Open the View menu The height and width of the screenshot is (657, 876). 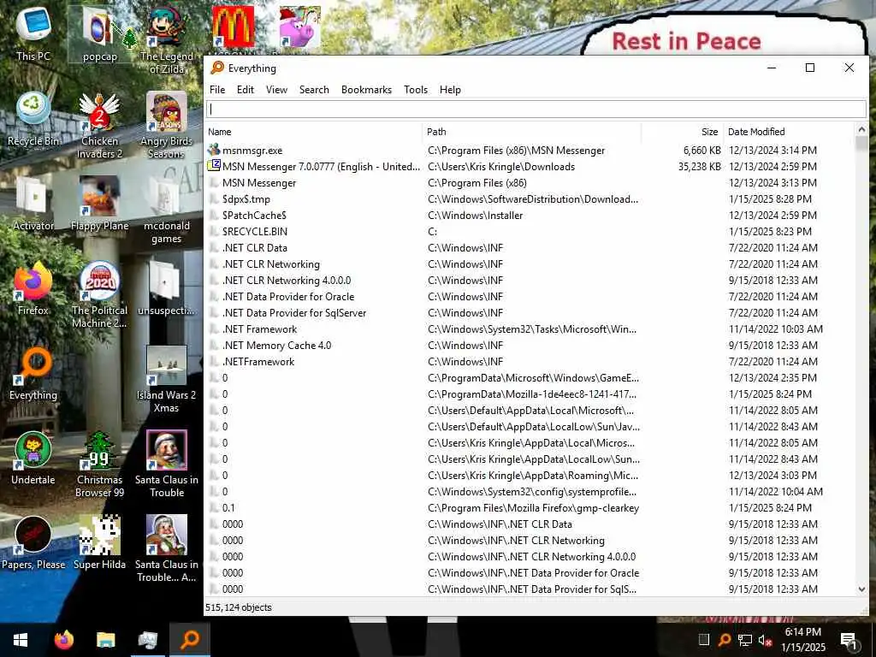coord(276,89)
